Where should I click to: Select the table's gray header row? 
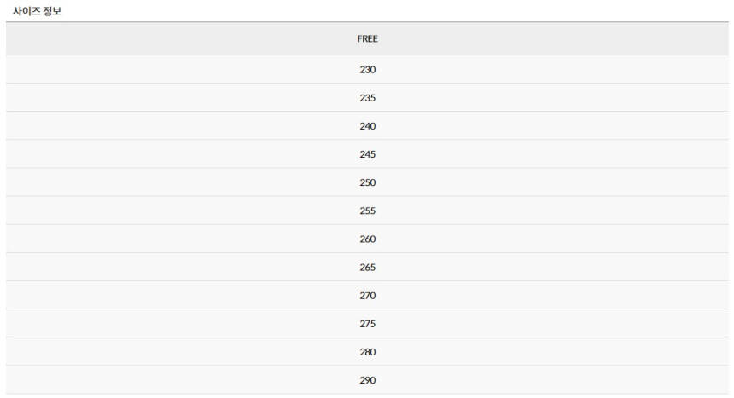pyautogui.click(x=367, y=39)
